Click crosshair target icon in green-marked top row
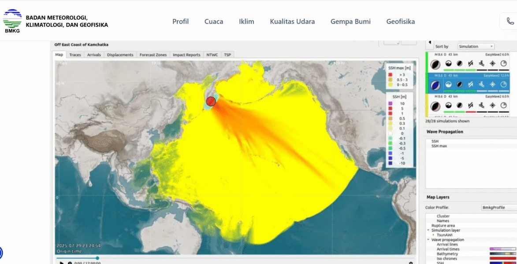This screenshot has height=264, width=517. click(x=492, y=64)
